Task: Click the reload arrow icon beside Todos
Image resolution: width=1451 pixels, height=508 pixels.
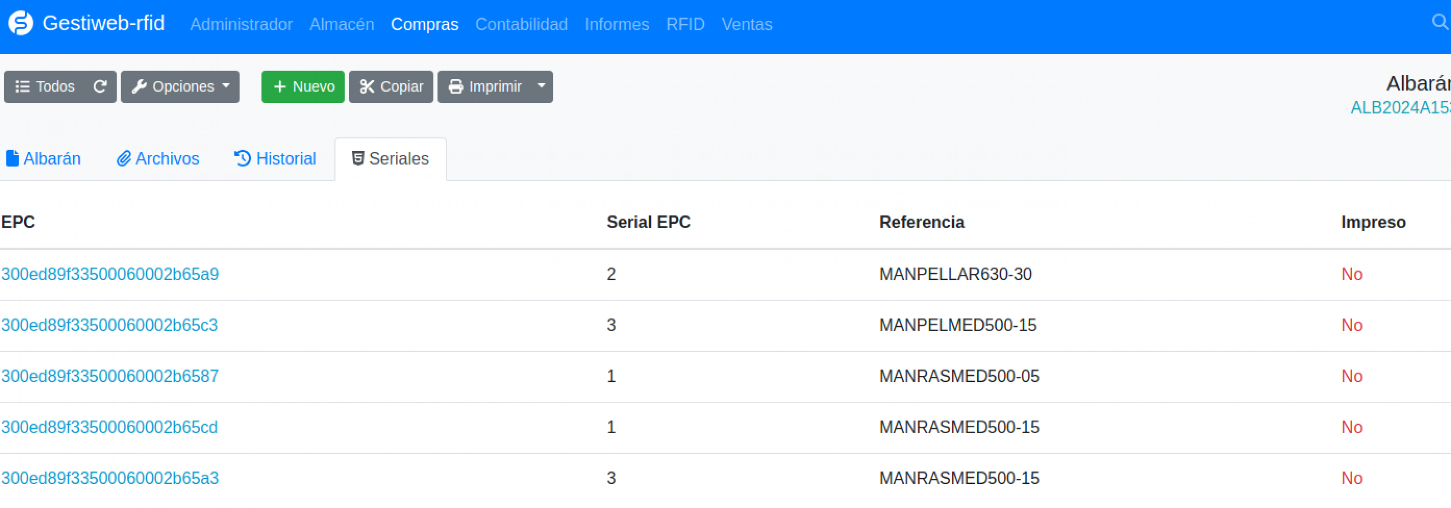Action: pos(100,87)
